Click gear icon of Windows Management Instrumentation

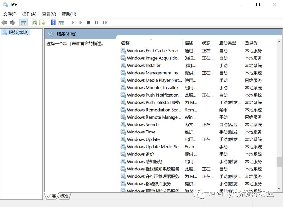[x=123, y=73]
